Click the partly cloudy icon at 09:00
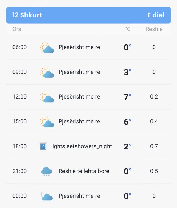 coord(47,72)
